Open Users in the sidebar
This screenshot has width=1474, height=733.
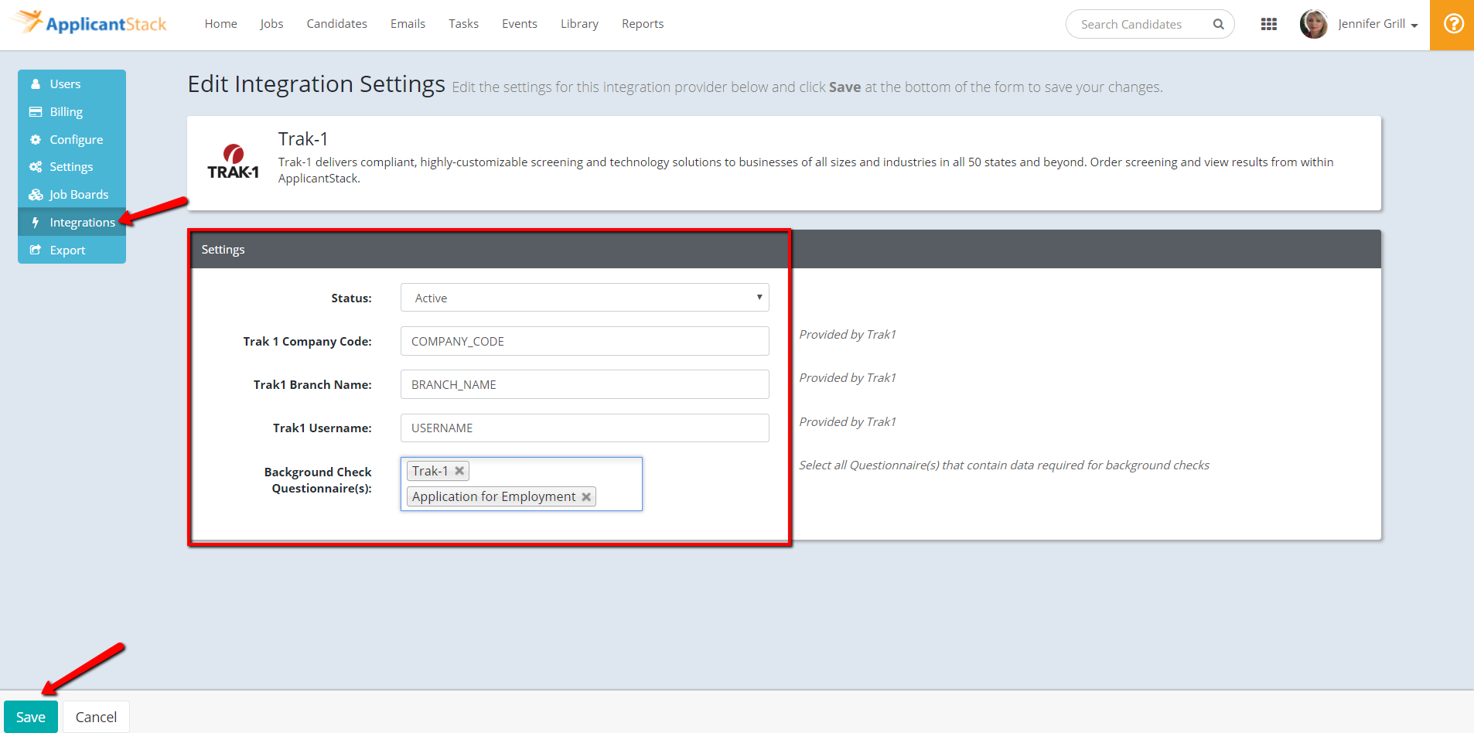[x=65, y=84]
